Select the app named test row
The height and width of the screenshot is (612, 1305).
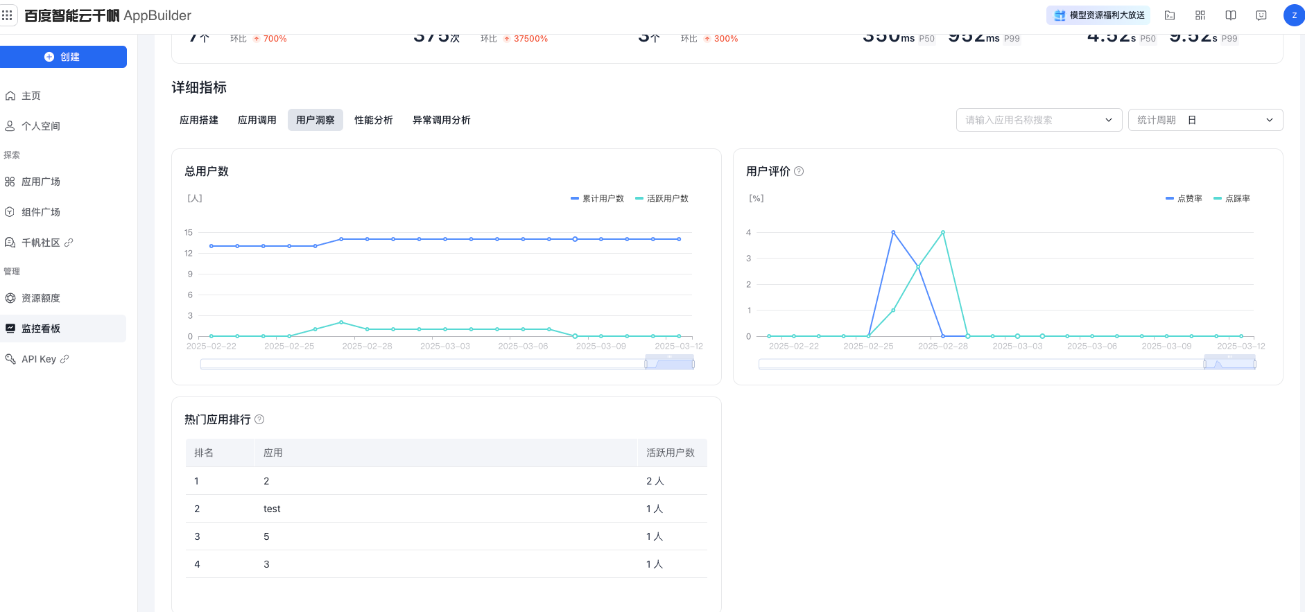point(447,509)
